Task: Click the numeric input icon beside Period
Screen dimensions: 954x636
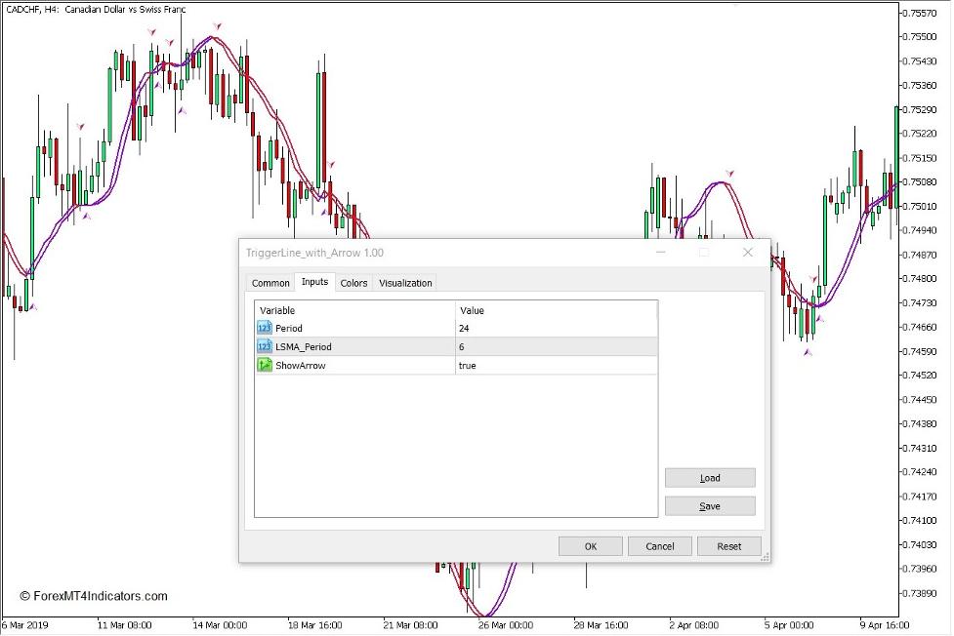Action: [264, 328]
